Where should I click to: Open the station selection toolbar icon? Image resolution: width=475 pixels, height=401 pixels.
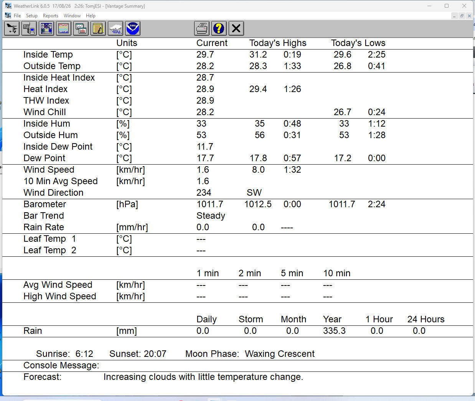click(x=12, y=28)
